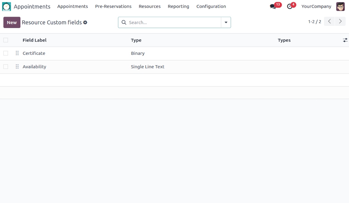Toggle the select-all header checkbox
Viewport: 349px width, 203px height.
pyautogui.click(x=6, y=40)
